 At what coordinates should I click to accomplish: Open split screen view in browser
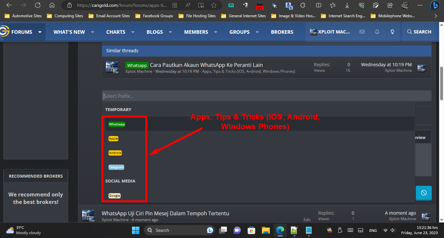click(x=319, y=5)
